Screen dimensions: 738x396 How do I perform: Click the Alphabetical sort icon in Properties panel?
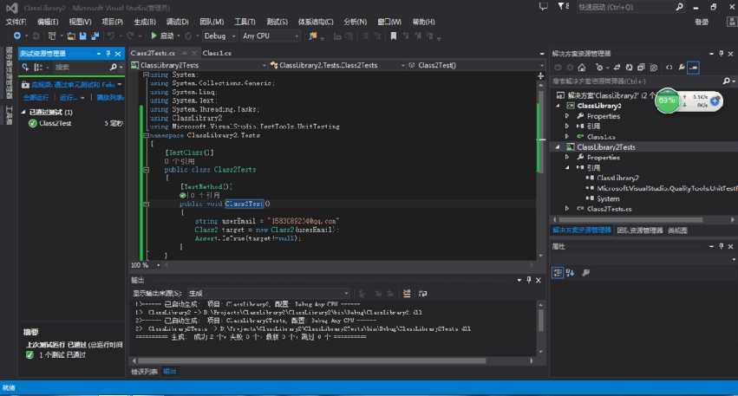point(571,273)
